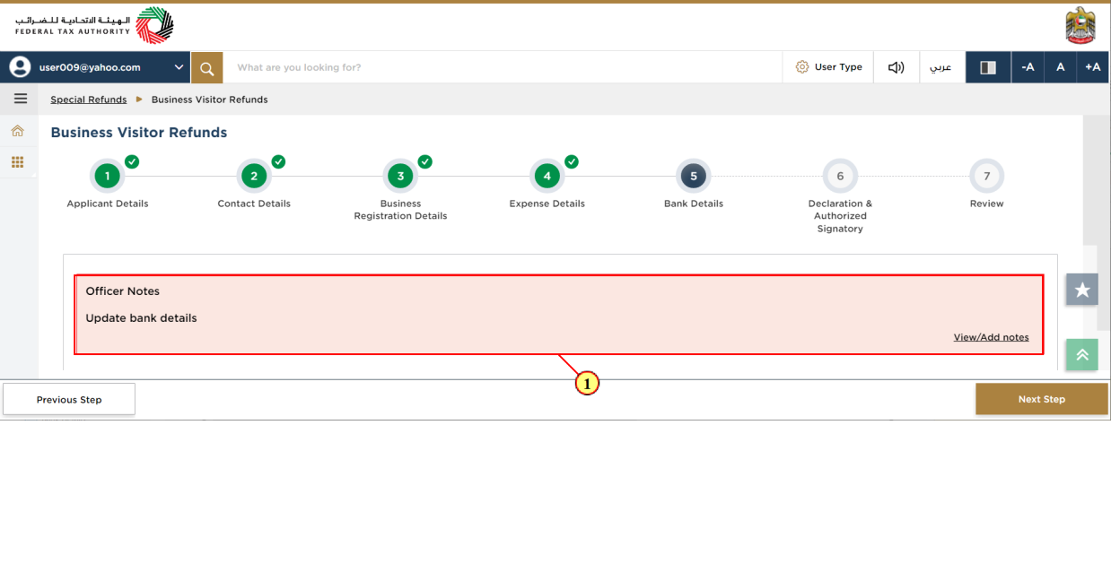Focus the 'What are you looking for?' search field
1111x581 pixels.
(503, 67)
